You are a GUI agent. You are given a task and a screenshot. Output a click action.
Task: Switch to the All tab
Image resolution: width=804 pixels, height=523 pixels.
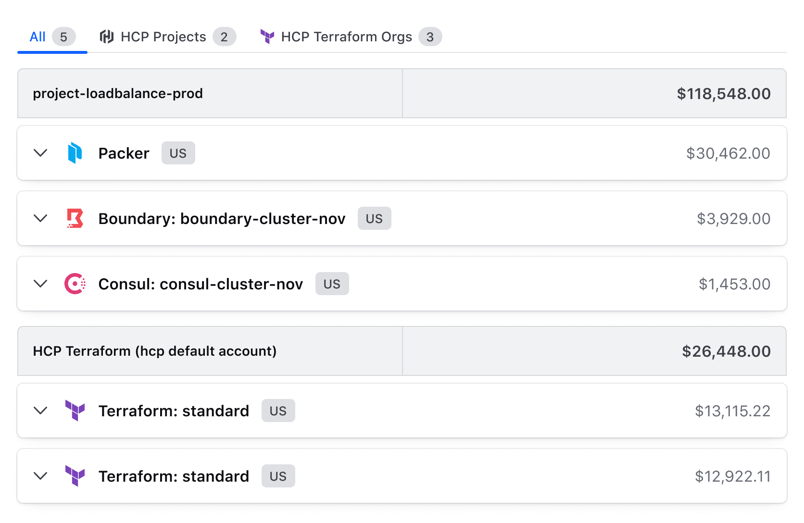tap(38, 37)
